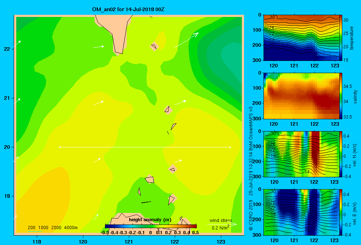Click latitude tick label 22 on main map
The height and width of the screenshot is (245, 361).
pyautogui.click(x=7, y=49)
